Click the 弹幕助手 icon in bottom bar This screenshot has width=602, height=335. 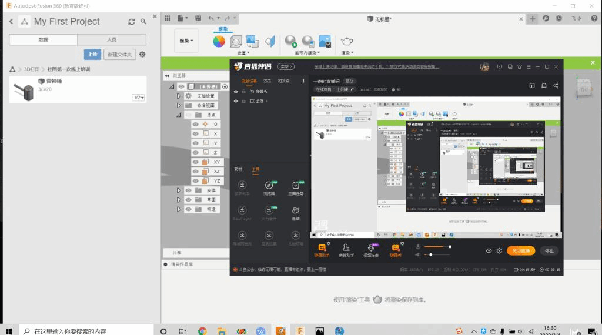(x=322, y=249)
